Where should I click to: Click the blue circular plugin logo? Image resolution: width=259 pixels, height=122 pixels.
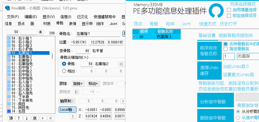[x=218, y=11]
